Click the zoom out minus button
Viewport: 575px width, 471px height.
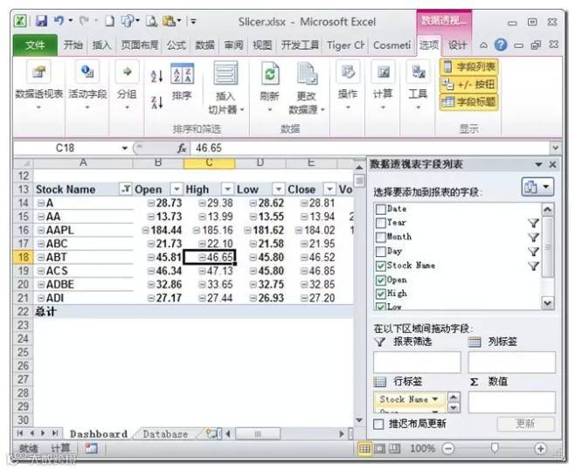tap(448, 448)
